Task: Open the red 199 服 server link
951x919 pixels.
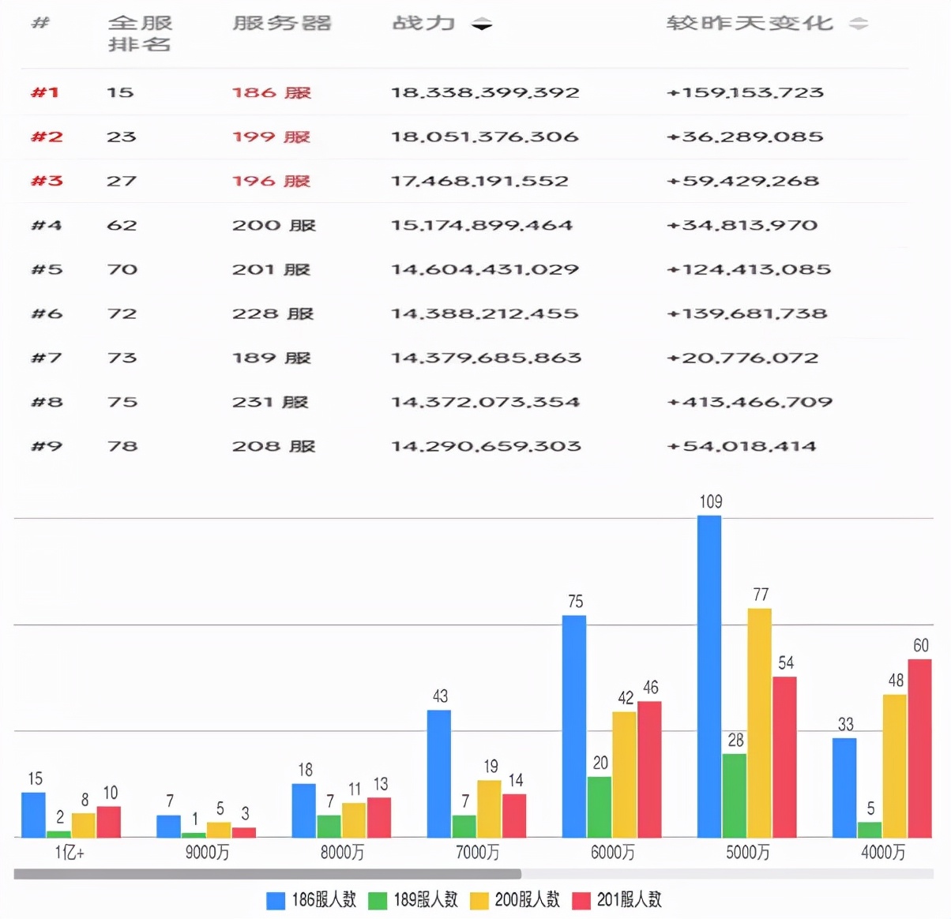Action: tap(271, 137)
